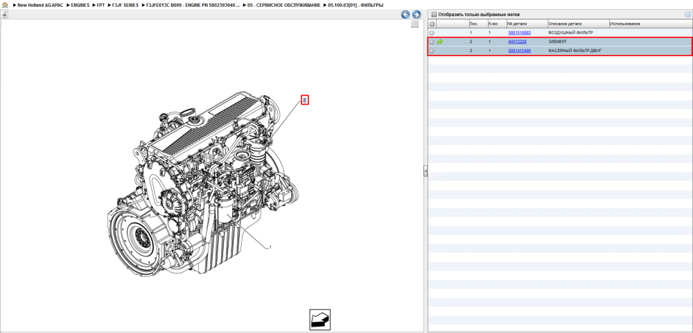Open the F3JF SERIES breadcrumb

click(125, 5)
